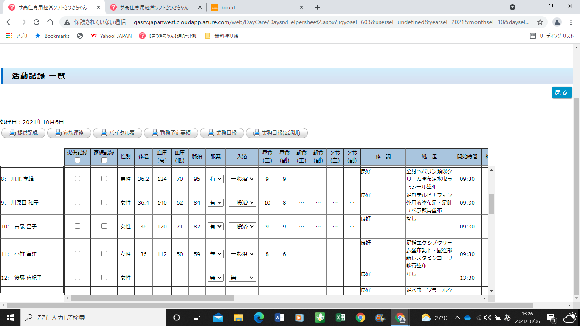
Task: Check 家族記録 box for 古泉 昌子
Action: [104, 226]
